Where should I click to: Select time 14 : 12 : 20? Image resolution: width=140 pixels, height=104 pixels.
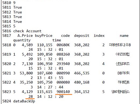pos(50,96)
